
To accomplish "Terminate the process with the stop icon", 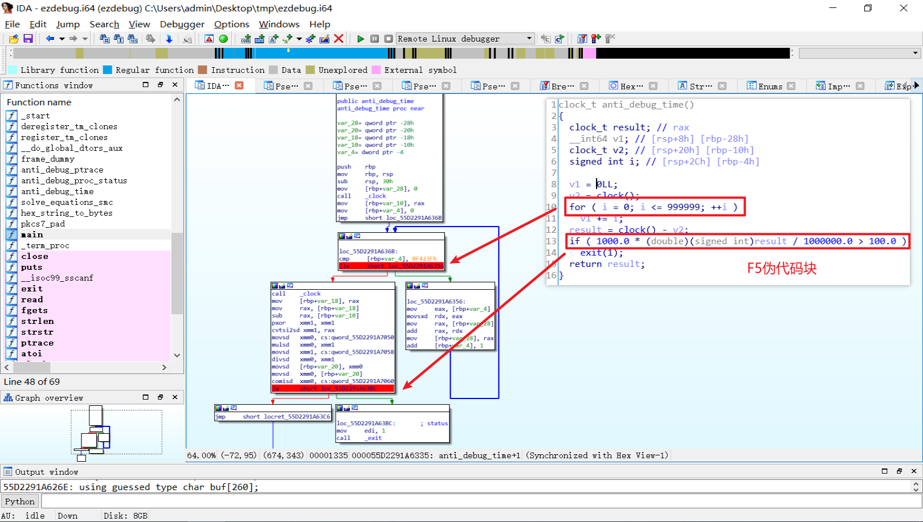I will [388, 39].
